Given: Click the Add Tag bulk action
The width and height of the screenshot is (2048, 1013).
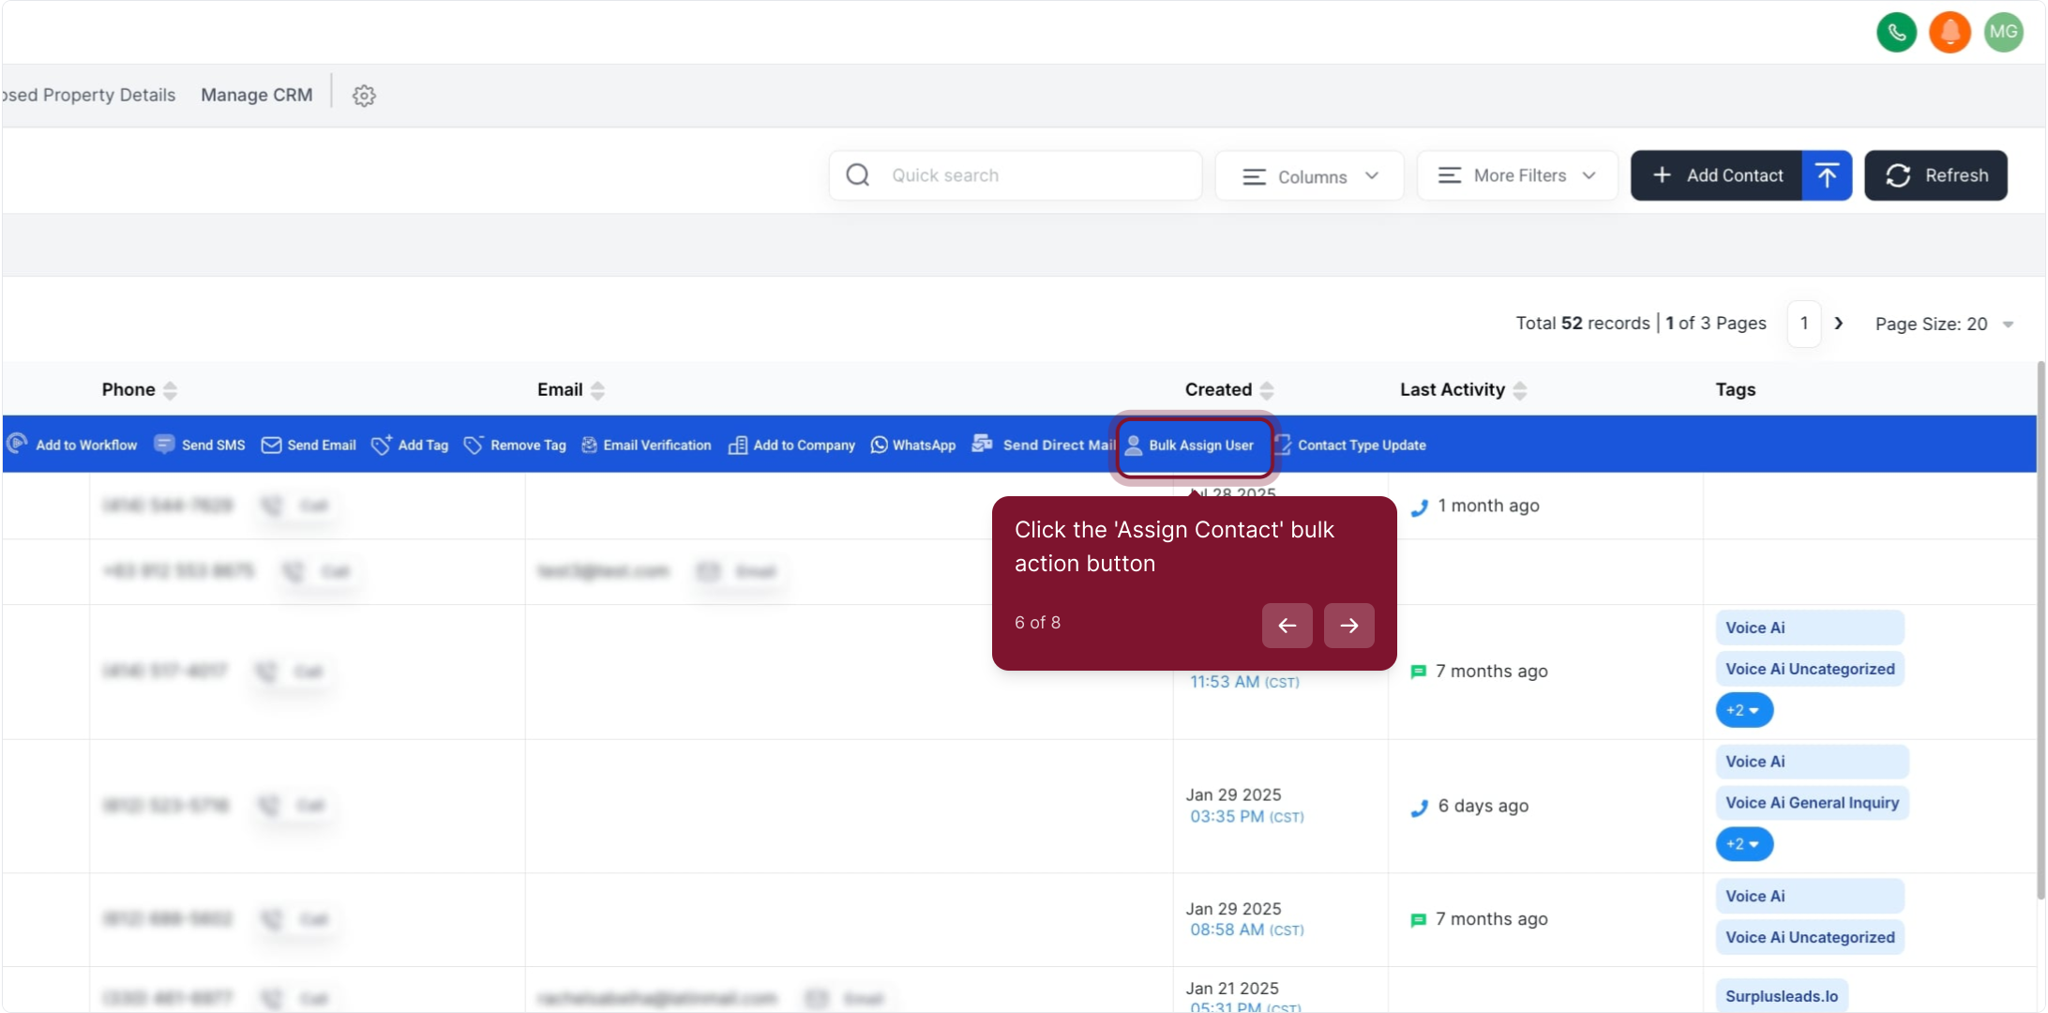Looking at the screenshot, I should pyautogui.click(x=410, y=446).
